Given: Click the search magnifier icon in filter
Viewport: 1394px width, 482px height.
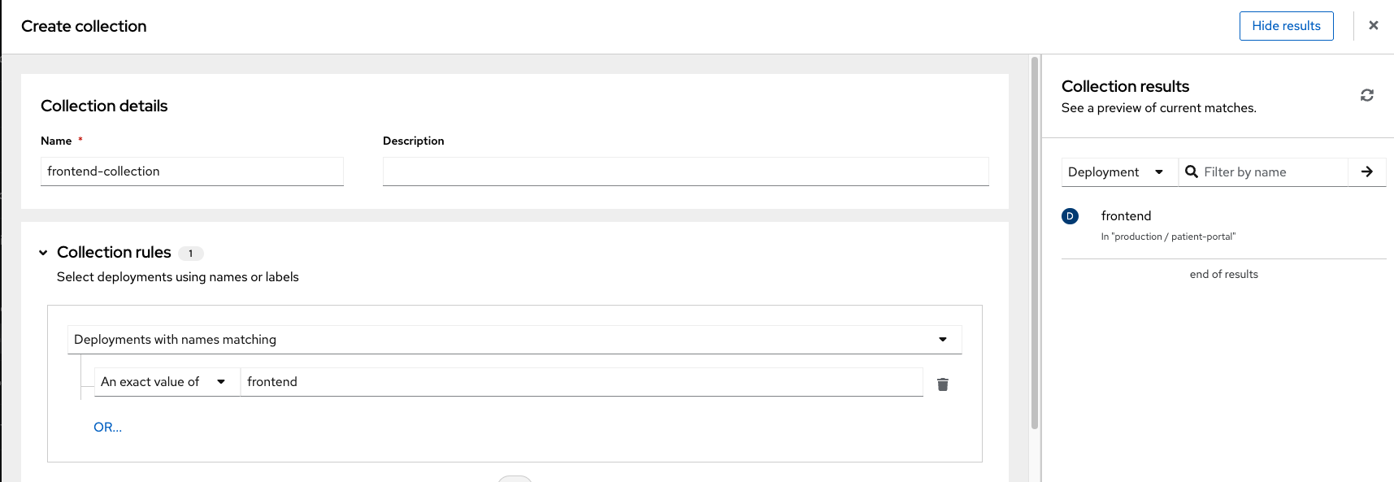Looking at the screenshot, I should pos(1192,172).
